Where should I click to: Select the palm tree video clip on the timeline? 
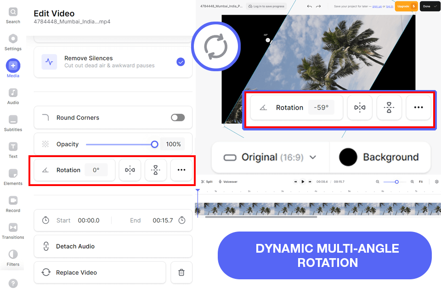(318, 209)
